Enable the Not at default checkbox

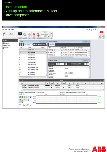[x=39, y=45]
